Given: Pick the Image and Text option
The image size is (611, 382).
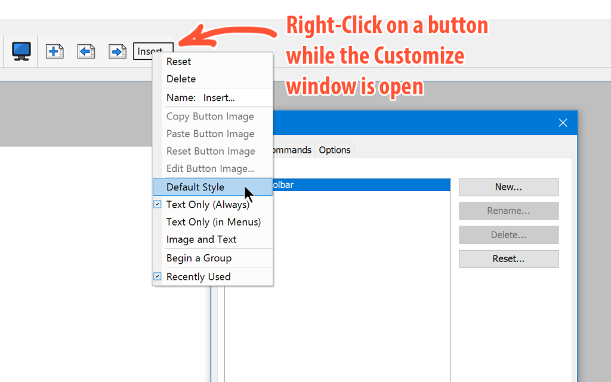Looking at the screenshot, I should (x=201, y=239).
